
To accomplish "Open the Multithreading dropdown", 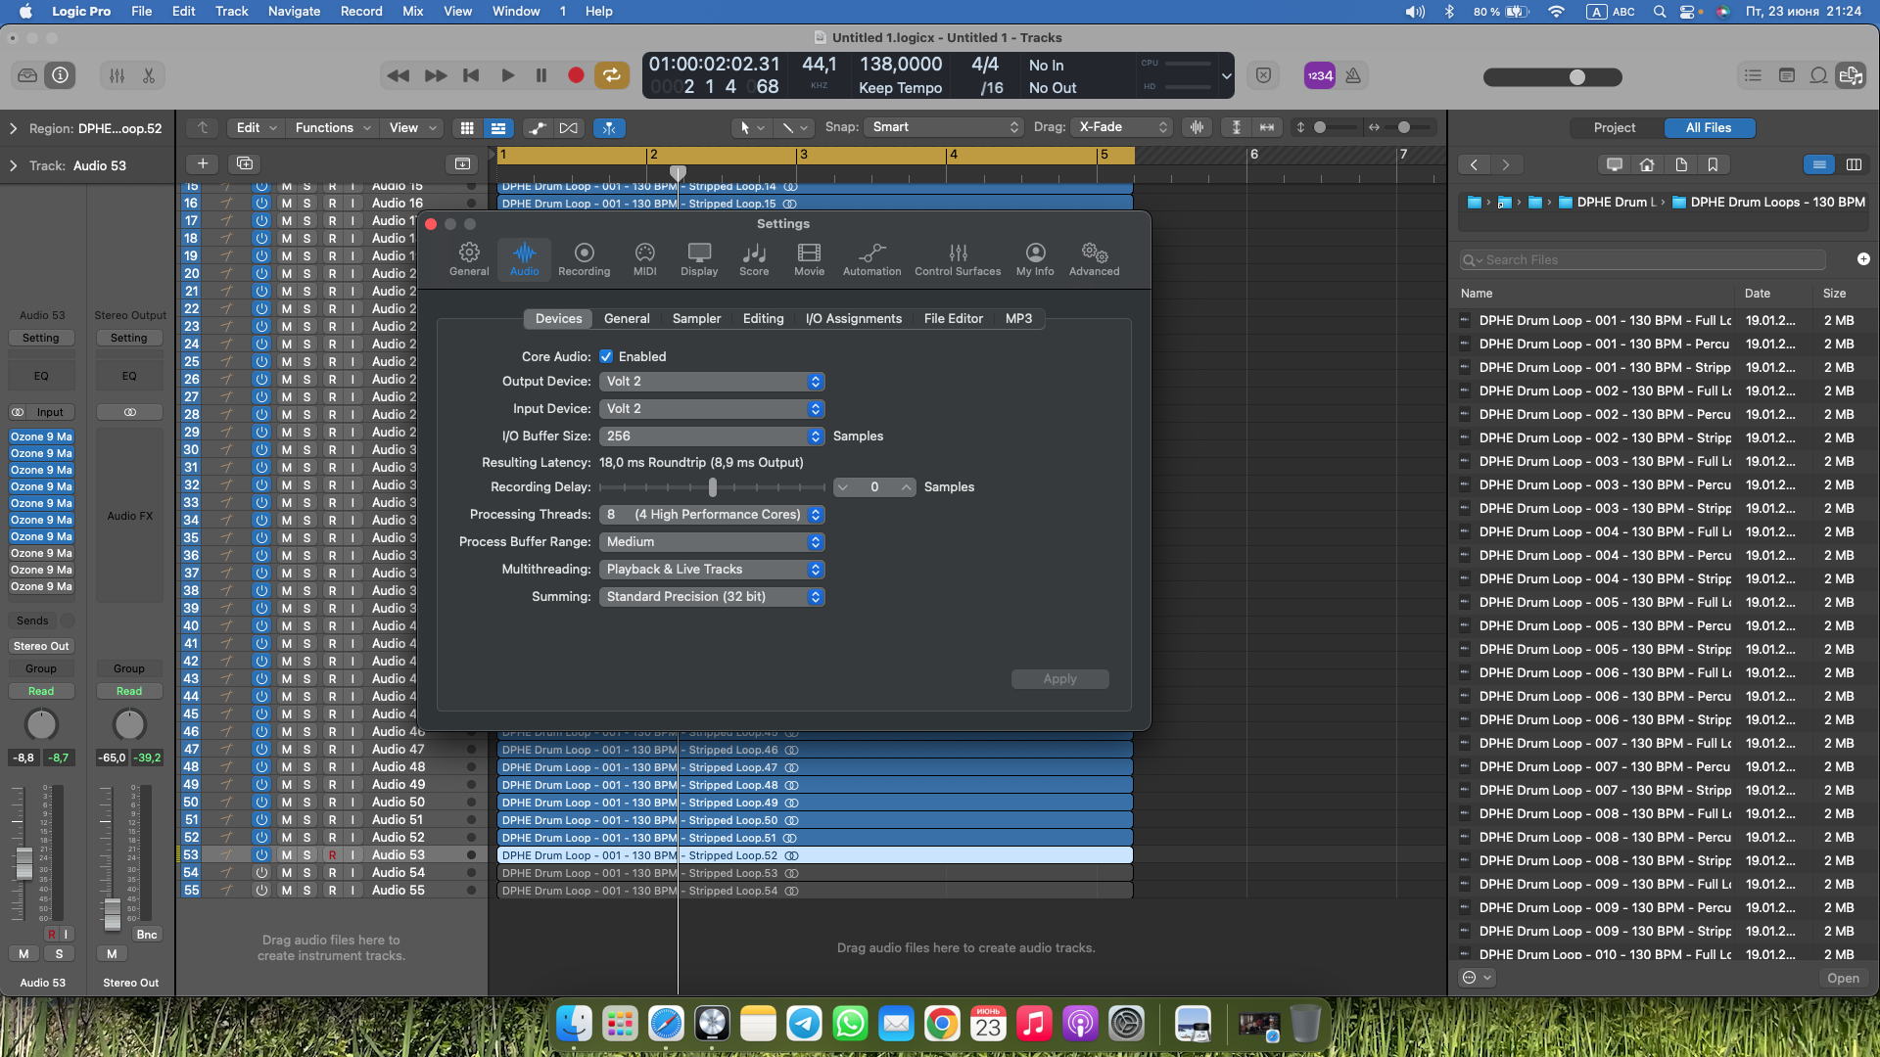I will (712, 570).
